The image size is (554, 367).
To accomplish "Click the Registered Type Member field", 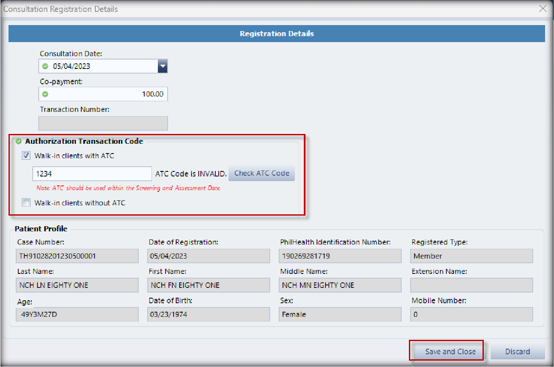I will 471,256.
